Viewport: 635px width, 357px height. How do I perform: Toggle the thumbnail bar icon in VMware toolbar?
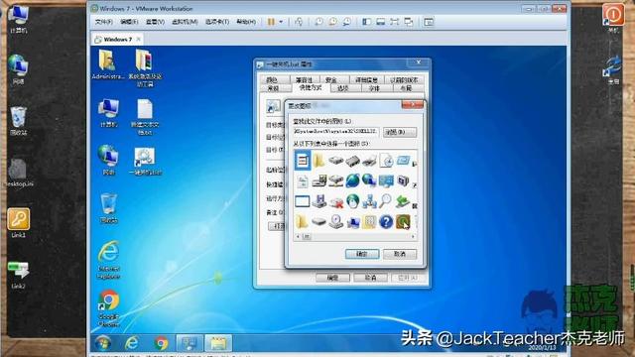click(381, 22)
